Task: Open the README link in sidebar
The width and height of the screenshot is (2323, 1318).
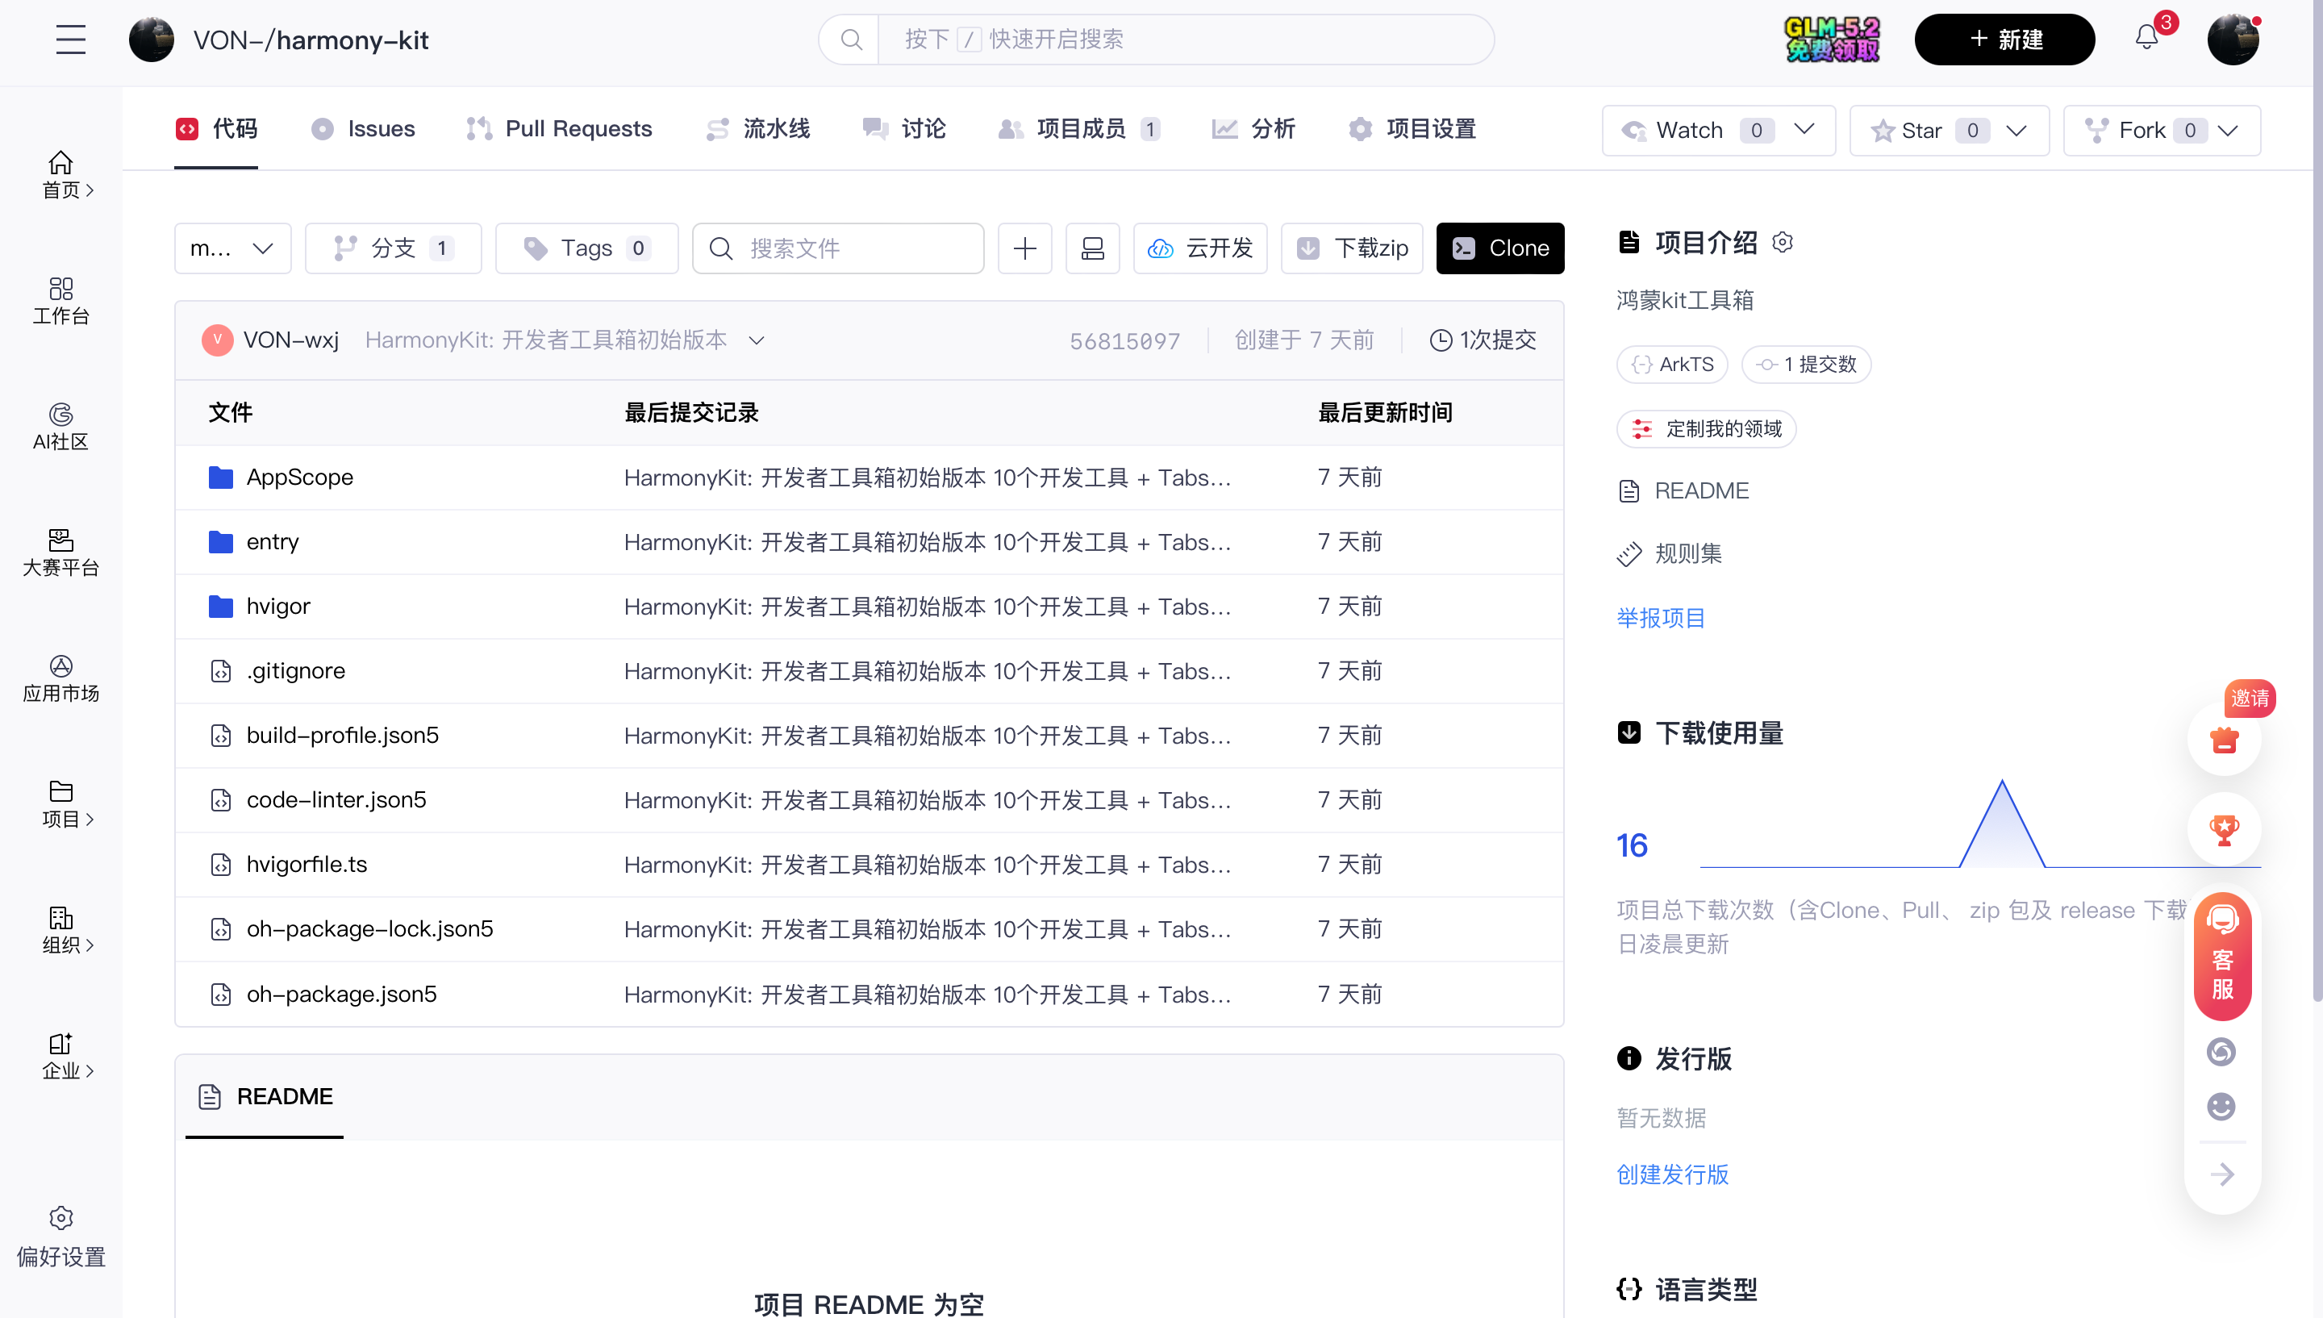Action: (x=1684, y=490)
